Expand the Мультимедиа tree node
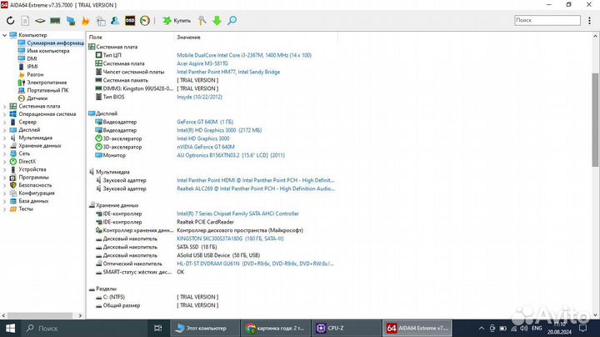Viewport: 600px width, 337px height. pyautogui.click(x=5, y=138)
